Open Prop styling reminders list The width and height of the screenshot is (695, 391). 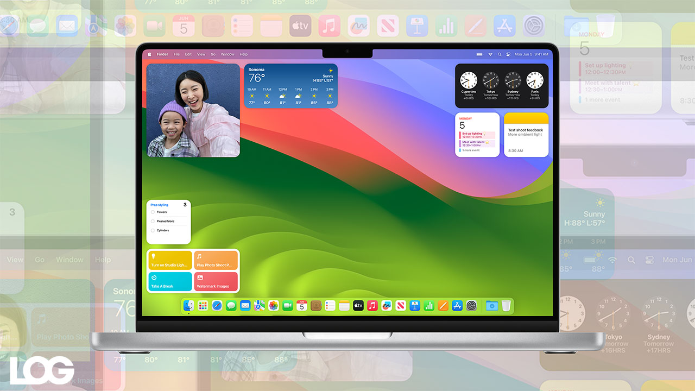[x=159, y=205]
